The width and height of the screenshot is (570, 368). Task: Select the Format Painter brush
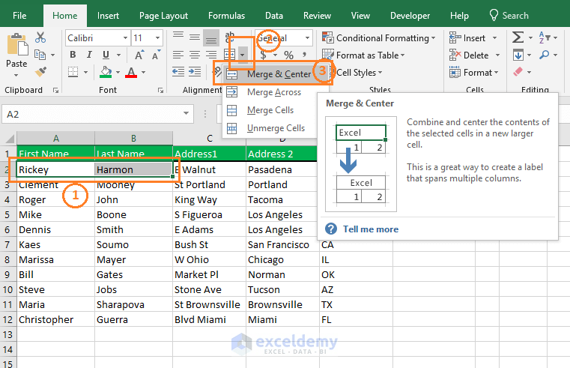tap(40, 72)
